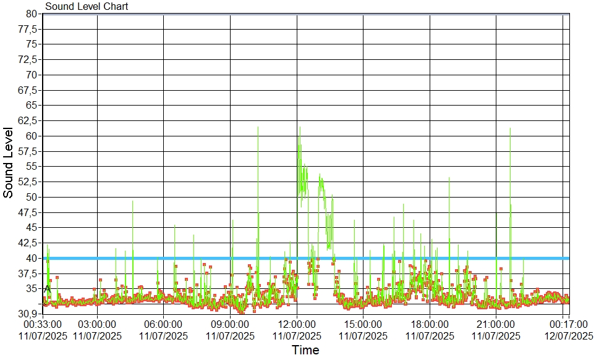This screenshot has height=363, width=612.
Task: Click the 'Sound Level Chart' title
Action: tap(87, 7)
